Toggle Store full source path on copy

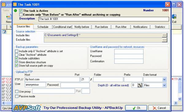click(17, 65)
